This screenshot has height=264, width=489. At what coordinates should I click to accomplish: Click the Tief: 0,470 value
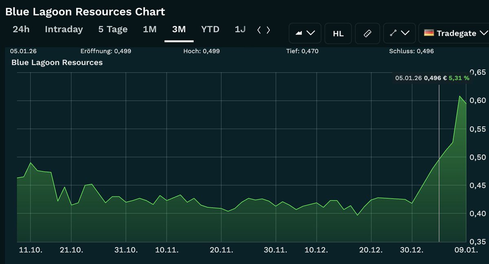303,51
